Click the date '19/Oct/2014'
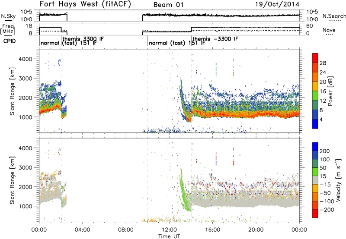The width and height of the screenshot is (346, 239). tap(277, 4)
